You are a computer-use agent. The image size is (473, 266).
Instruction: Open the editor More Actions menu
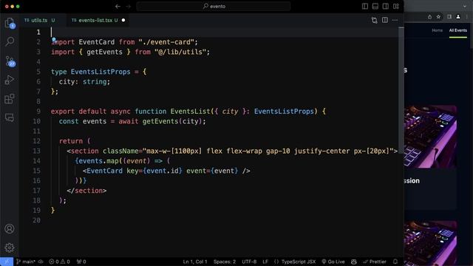(x=395, y=20)
